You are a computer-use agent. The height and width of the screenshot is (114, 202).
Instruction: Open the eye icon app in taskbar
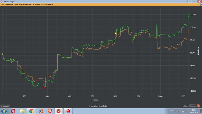tap(41, 111)
